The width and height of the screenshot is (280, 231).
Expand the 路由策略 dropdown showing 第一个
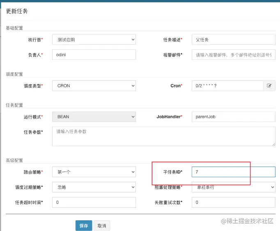(94, 172)
